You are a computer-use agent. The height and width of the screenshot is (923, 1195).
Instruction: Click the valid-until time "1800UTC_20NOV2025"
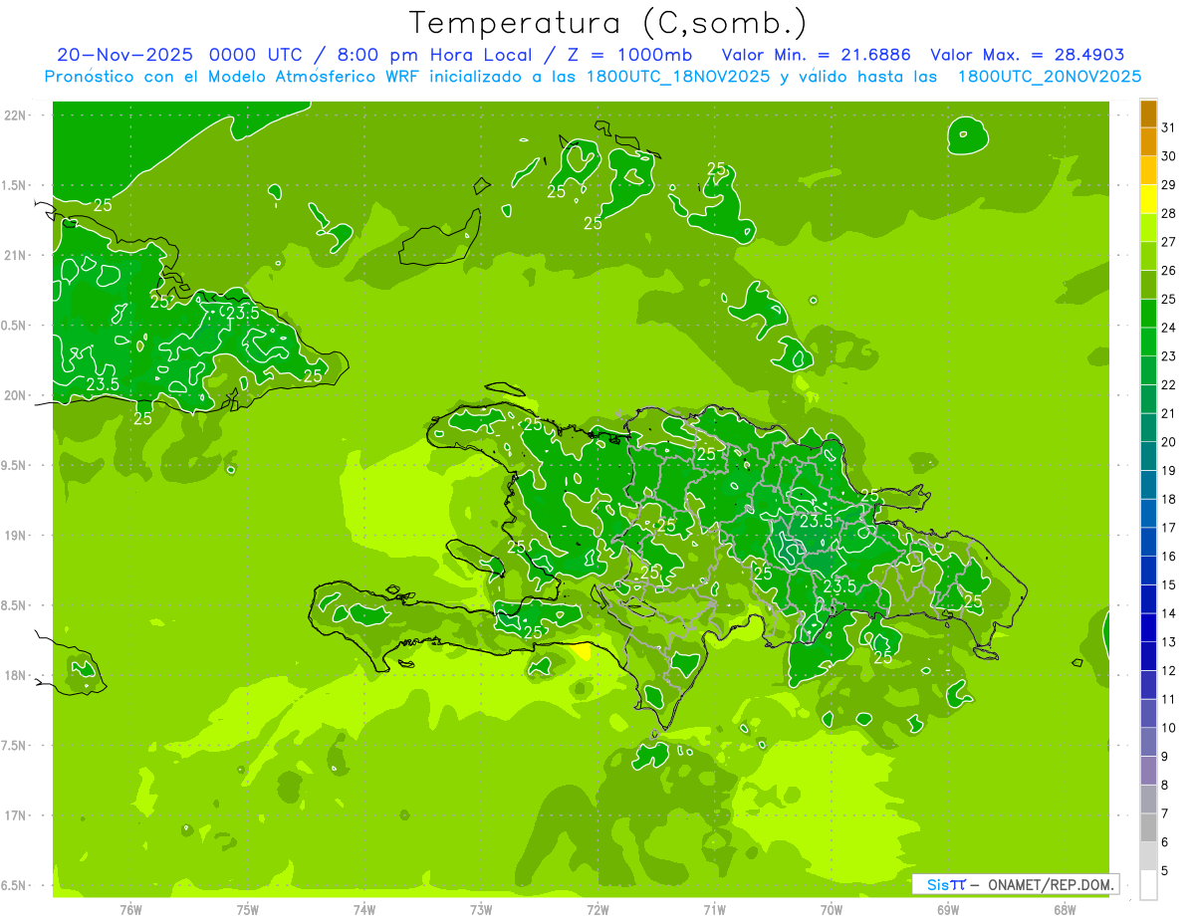click(1050, 77)
